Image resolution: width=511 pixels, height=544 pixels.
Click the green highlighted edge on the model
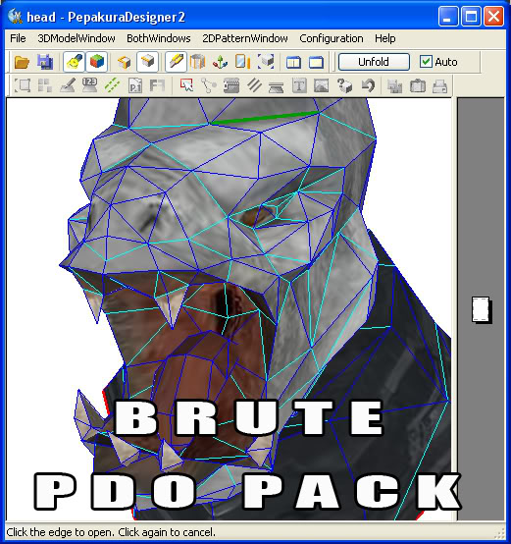click(265, 117)
